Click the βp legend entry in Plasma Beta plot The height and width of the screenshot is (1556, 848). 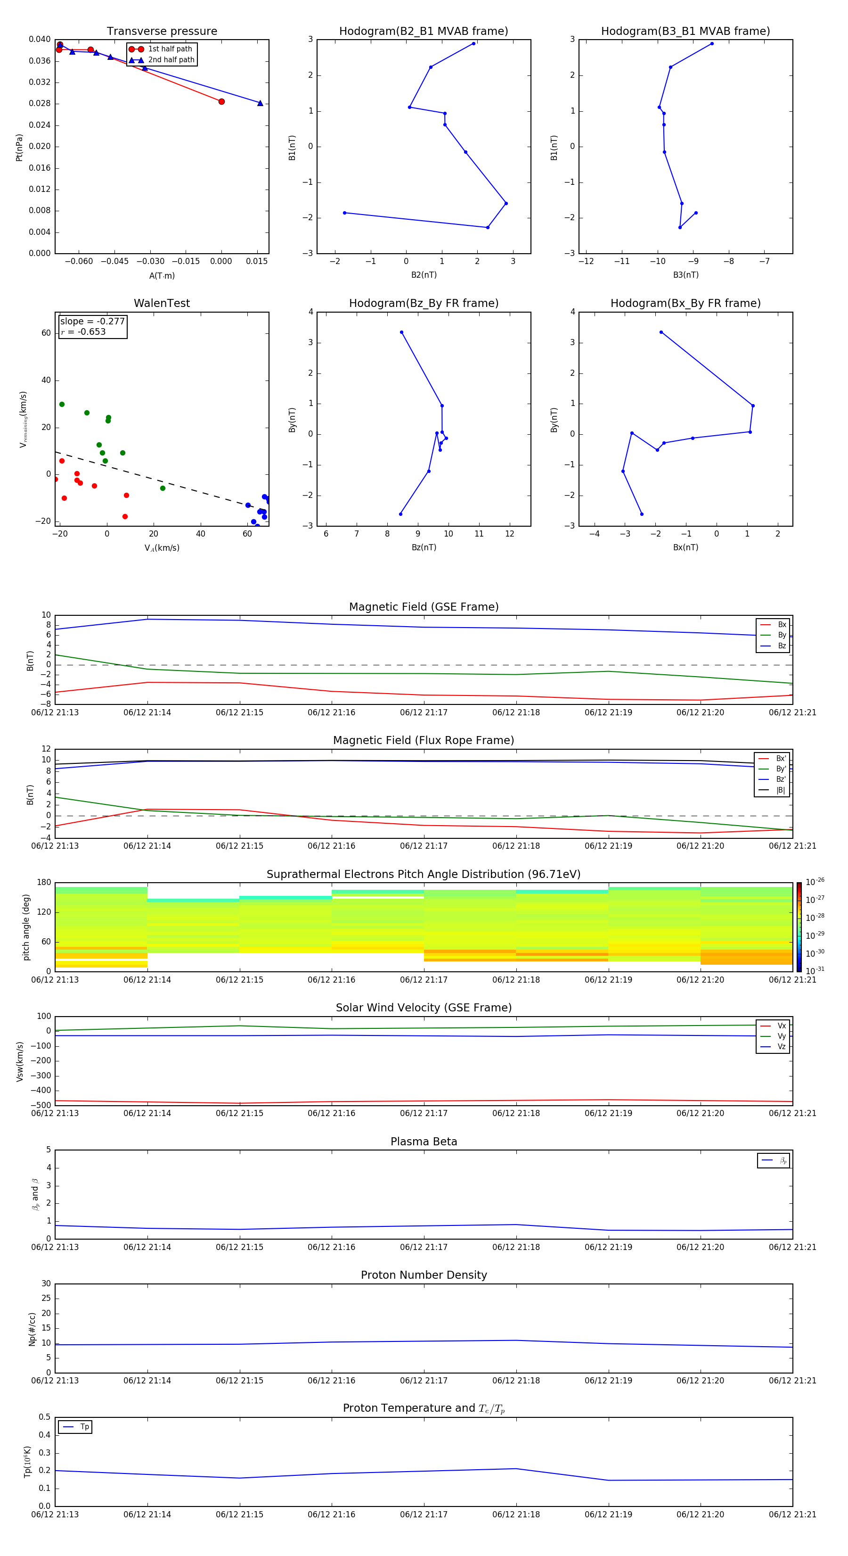[x=774, y=1160]
